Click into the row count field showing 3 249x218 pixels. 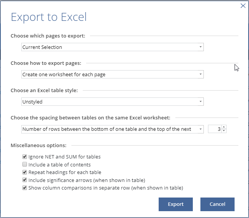(215, 129)
